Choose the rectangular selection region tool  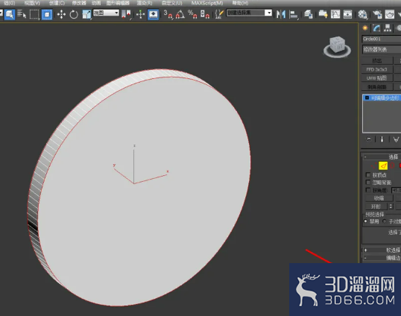(x=34, y=14)
